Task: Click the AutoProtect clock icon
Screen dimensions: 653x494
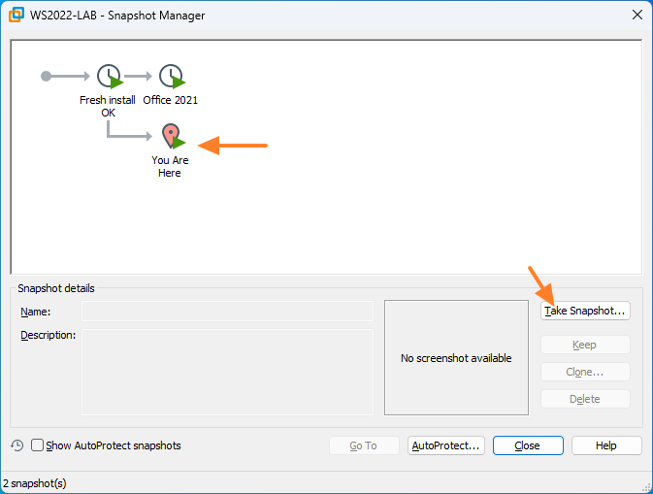Action: [17, 445]
